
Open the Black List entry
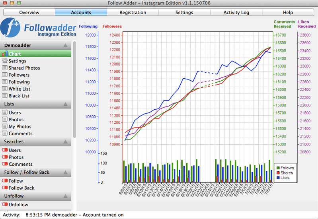point(35,96)
